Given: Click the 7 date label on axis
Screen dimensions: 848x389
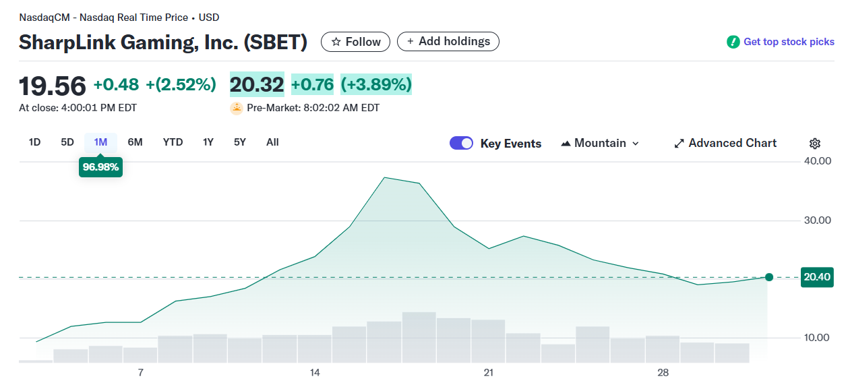Looking at the screenshot, I should click(141, 373).
